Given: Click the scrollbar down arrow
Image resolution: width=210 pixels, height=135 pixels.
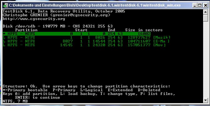Looking at the screenshot, I should tap(205, 100).
